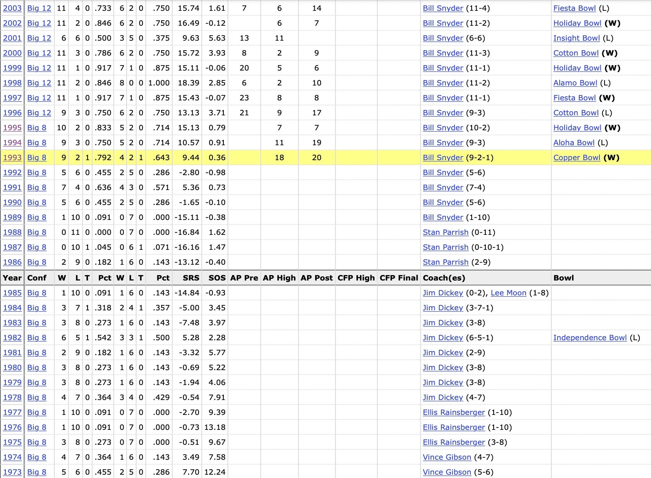Click Stan Parrish in the 1988 row
Screen dimensions: 651x478
click(445, 232)
